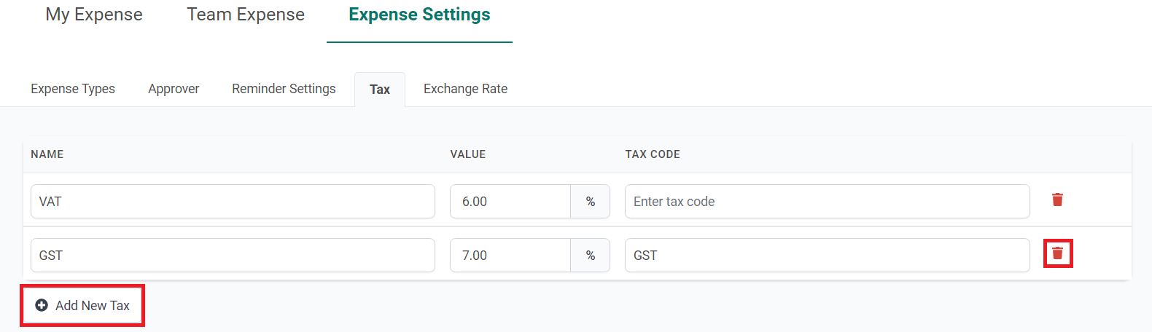The width and height of the screenshot is (1152, 332).
Task: Select the Expense Settings tab
Action: pos(419,15)
